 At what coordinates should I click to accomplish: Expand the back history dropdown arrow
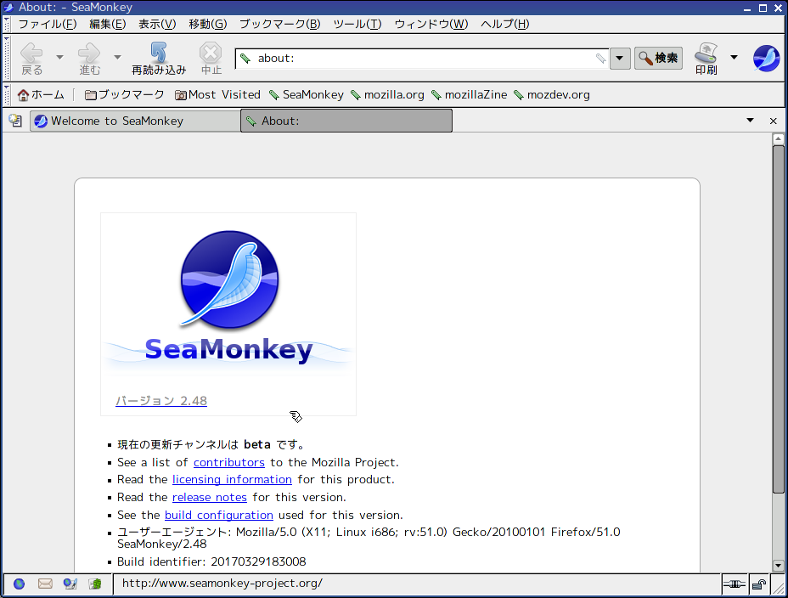tap(59, 57)
